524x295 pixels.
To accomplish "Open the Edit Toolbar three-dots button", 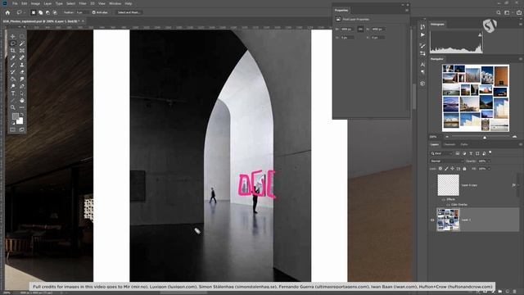I will (22, 107).
